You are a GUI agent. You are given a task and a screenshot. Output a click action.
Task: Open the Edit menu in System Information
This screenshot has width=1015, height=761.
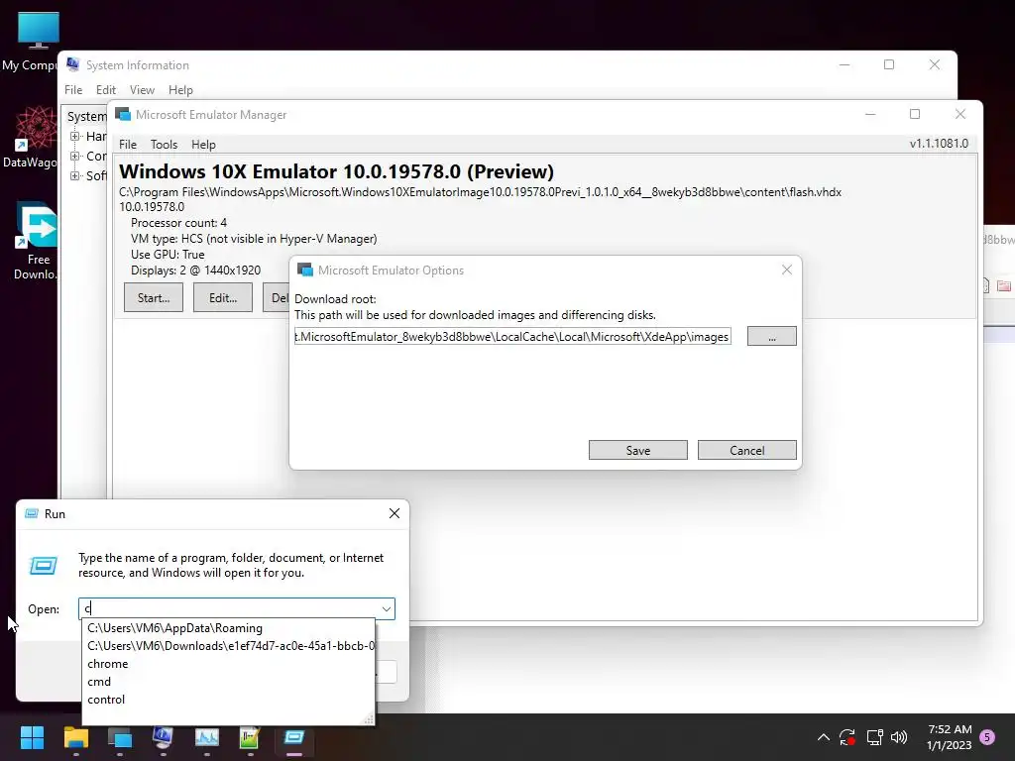(x=105, y=90)
